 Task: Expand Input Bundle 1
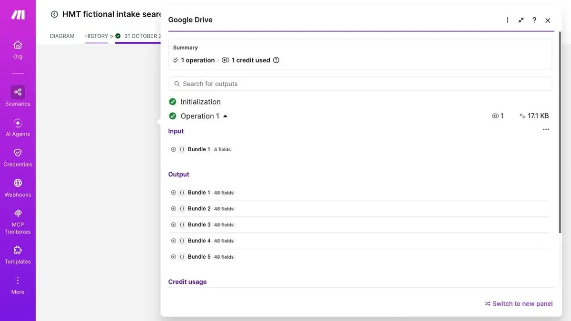(173, 149)
